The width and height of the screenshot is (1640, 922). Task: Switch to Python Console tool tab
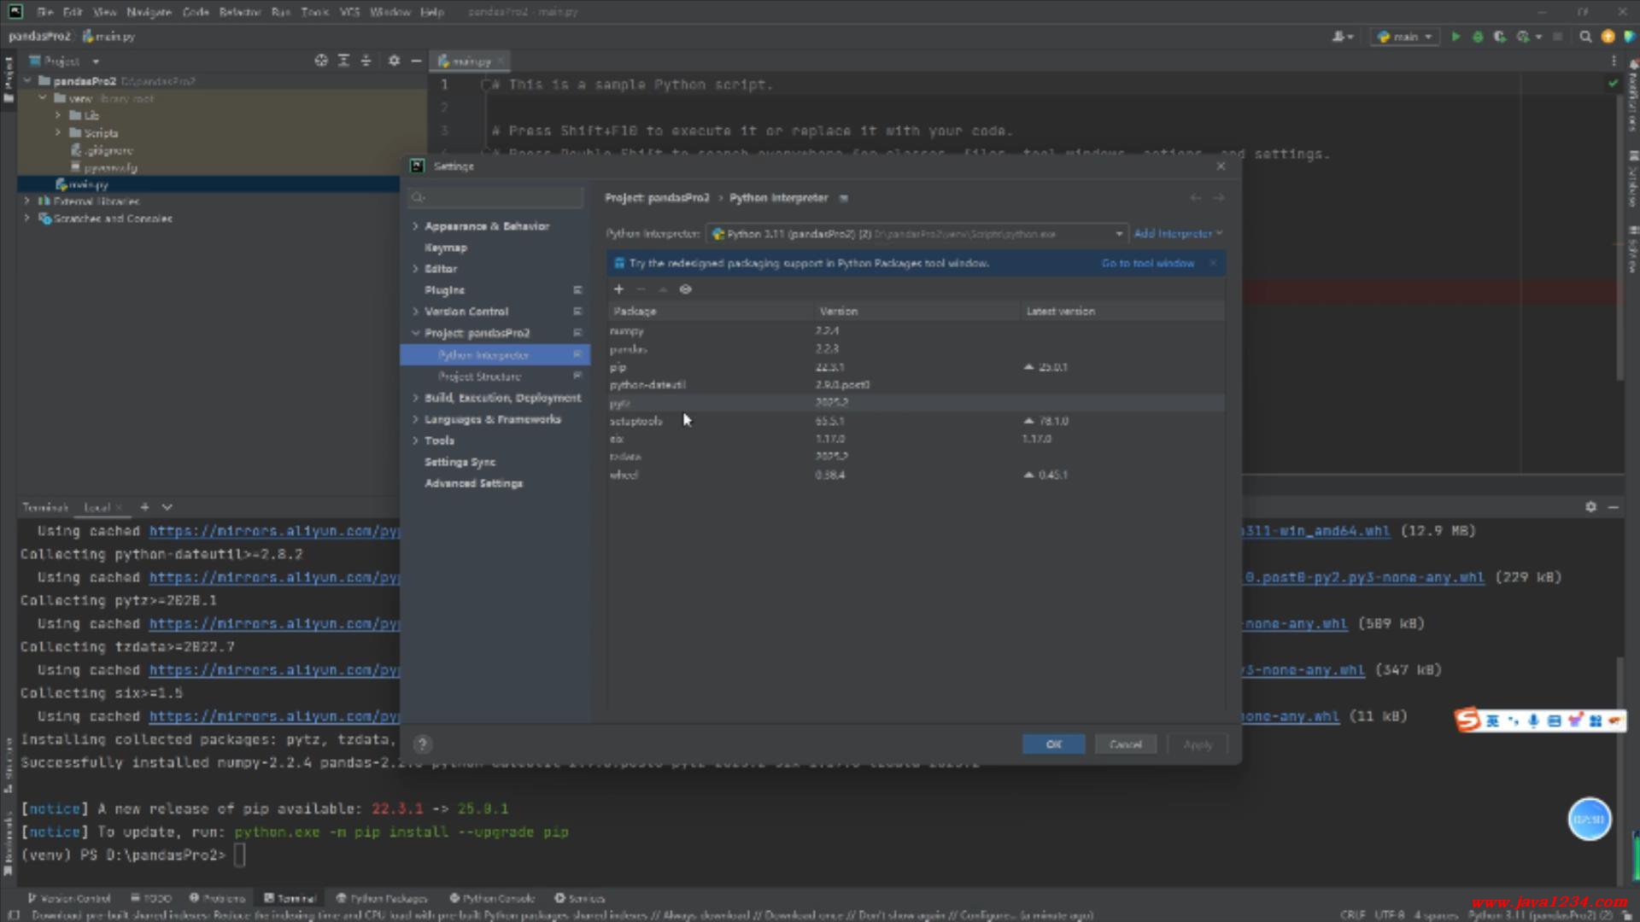492,898
